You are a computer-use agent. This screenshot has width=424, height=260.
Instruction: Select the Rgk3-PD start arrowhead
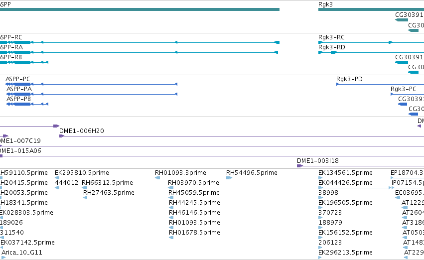tap(337, 84)
